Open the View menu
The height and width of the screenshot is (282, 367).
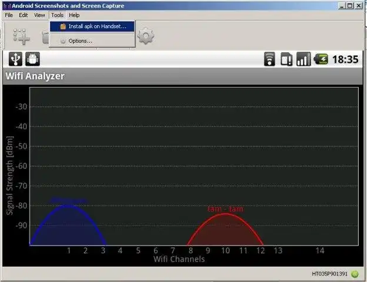tap(39, 15)
